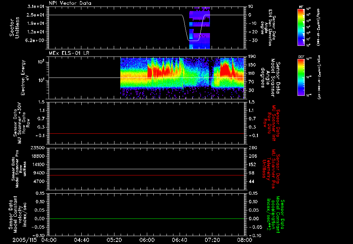Screen dimensions: 353x244
Task: Click the NF color scale bar
Action: (x=301, y=27)
